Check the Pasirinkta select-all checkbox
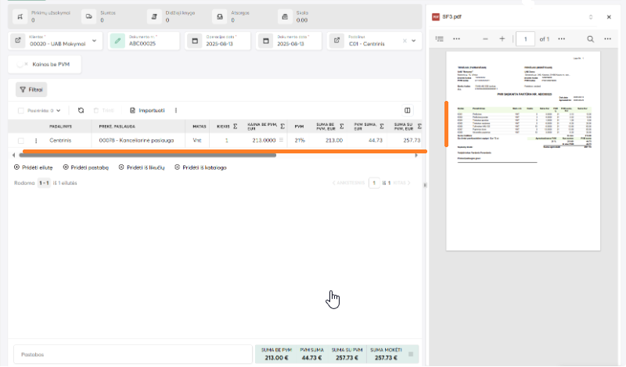The image size is (626, 367). [20, 110]
